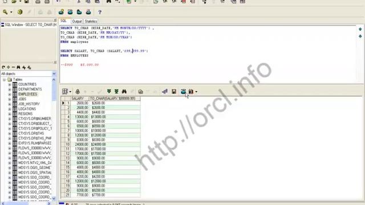Click the salary cell 24000.00
Image resolution: width=365 pixels, height=205 pixels.
(x=80, y=144)
